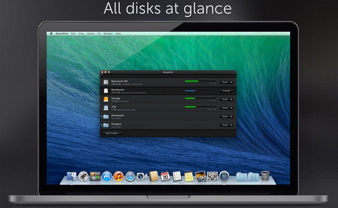Open the Action menu
Viewport: 338px width, 208px height.
click(91, 34)
